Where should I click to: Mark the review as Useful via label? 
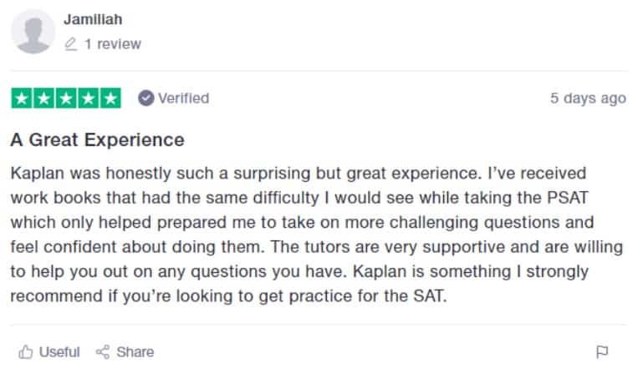click(59, 352)
